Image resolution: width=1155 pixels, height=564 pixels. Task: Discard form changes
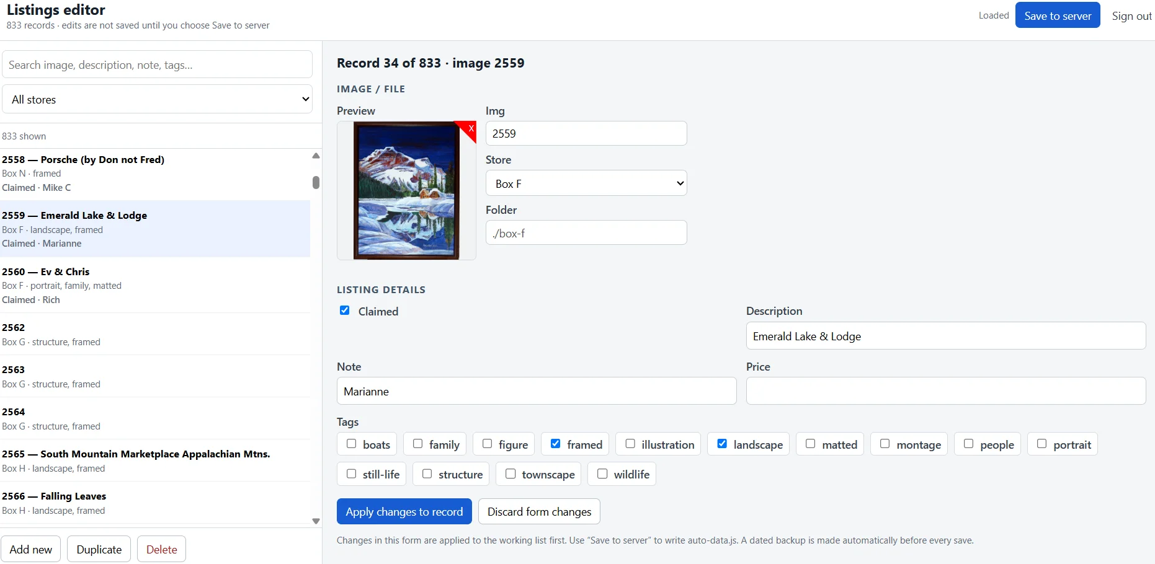539,511
